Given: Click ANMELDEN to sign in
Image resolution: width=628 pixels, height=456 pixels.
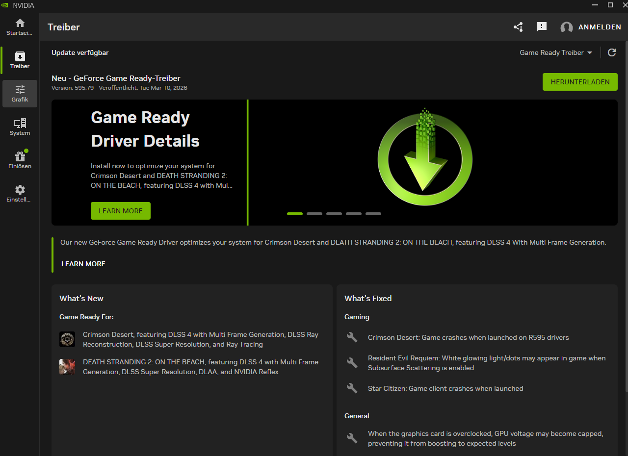Looking at the screenshot, I should 600,27.
